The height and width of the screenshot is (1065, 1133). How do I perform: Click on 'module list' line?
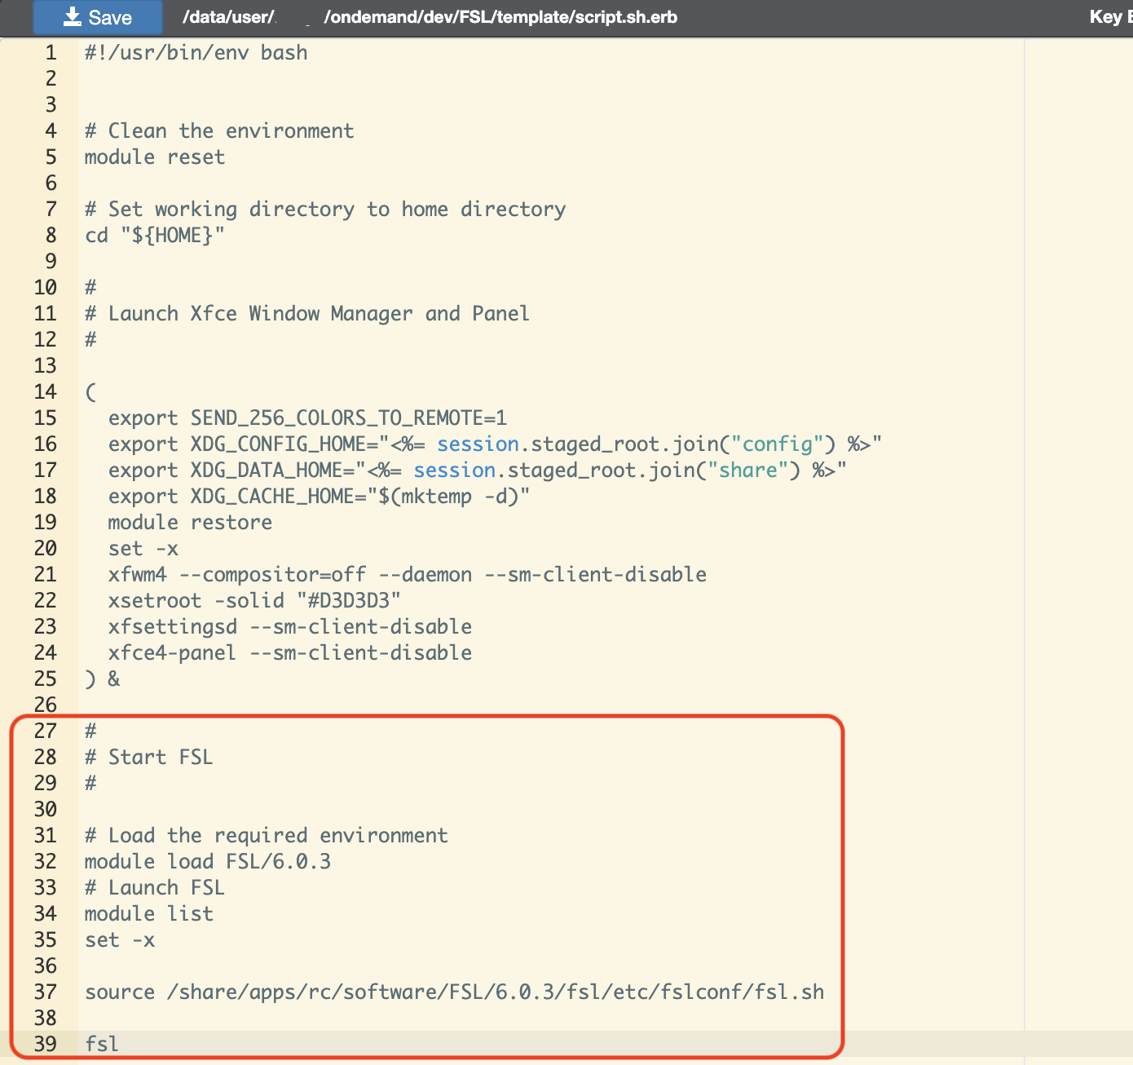149,913
